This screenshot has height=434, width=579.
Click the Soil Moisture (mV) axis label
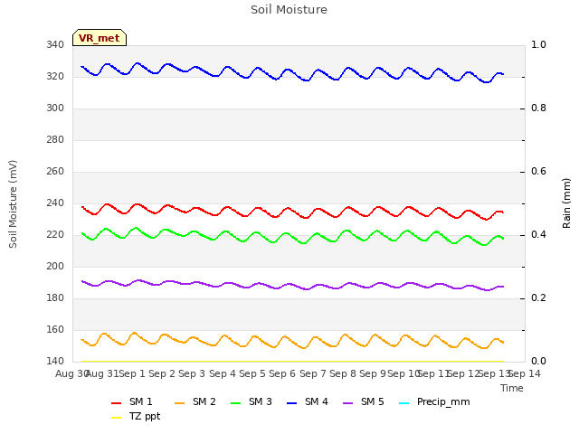(13, 203)
